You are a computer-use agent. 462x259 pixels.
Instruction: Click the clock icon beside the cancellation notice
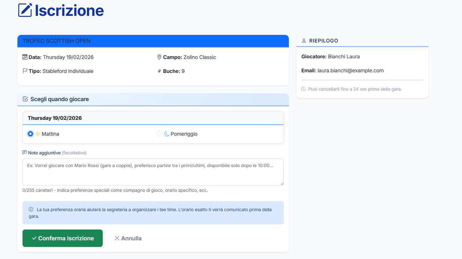[303, 89]
